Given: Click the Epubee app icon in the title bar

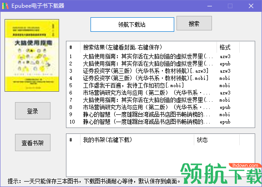Looking at the screenshot, I should click(x=5, y=6).
